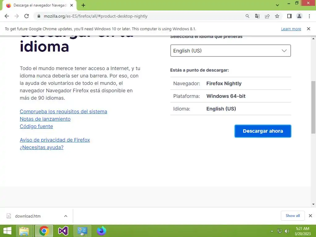Open Comprueba los requisitos del sistema link
The image size is (316, 237).
coord(64,112)
